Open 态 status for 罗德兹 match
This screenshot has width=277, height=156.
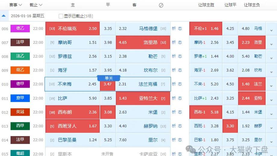[180, 56]
